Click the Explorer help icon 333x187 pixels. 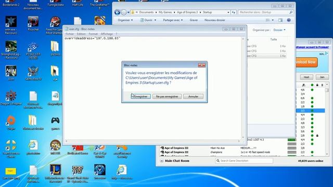tap(289, 20)
